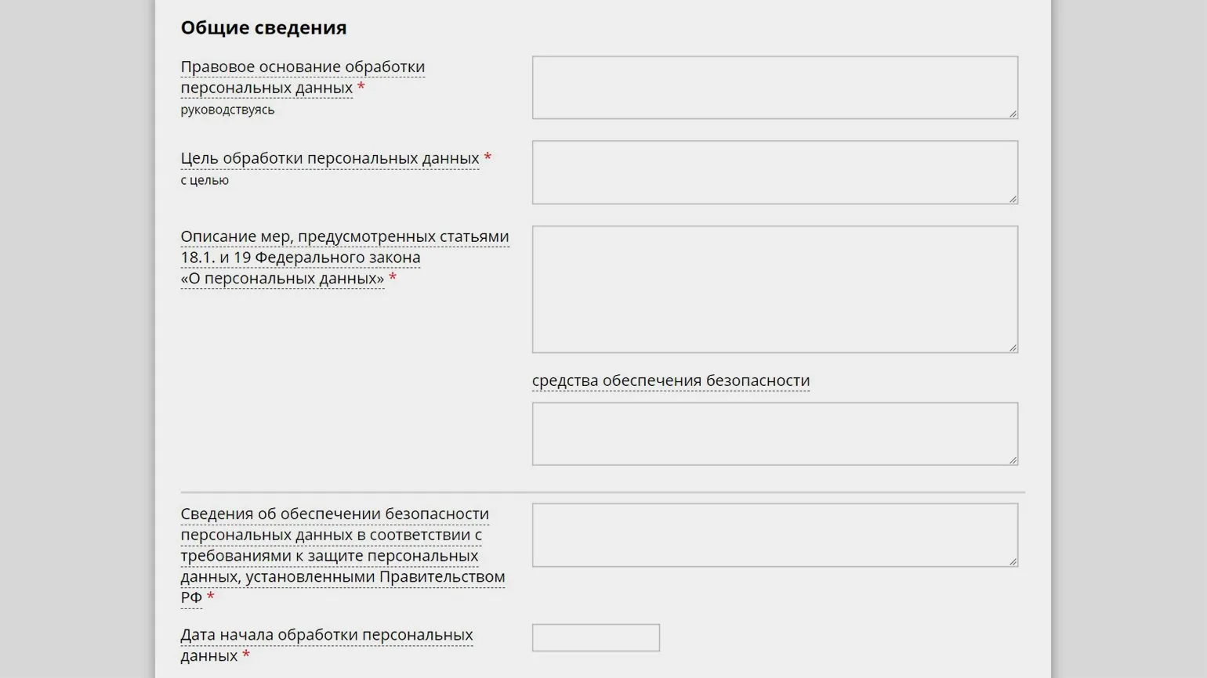Click the security means text area resize handle

click(x=1013, y=460)
